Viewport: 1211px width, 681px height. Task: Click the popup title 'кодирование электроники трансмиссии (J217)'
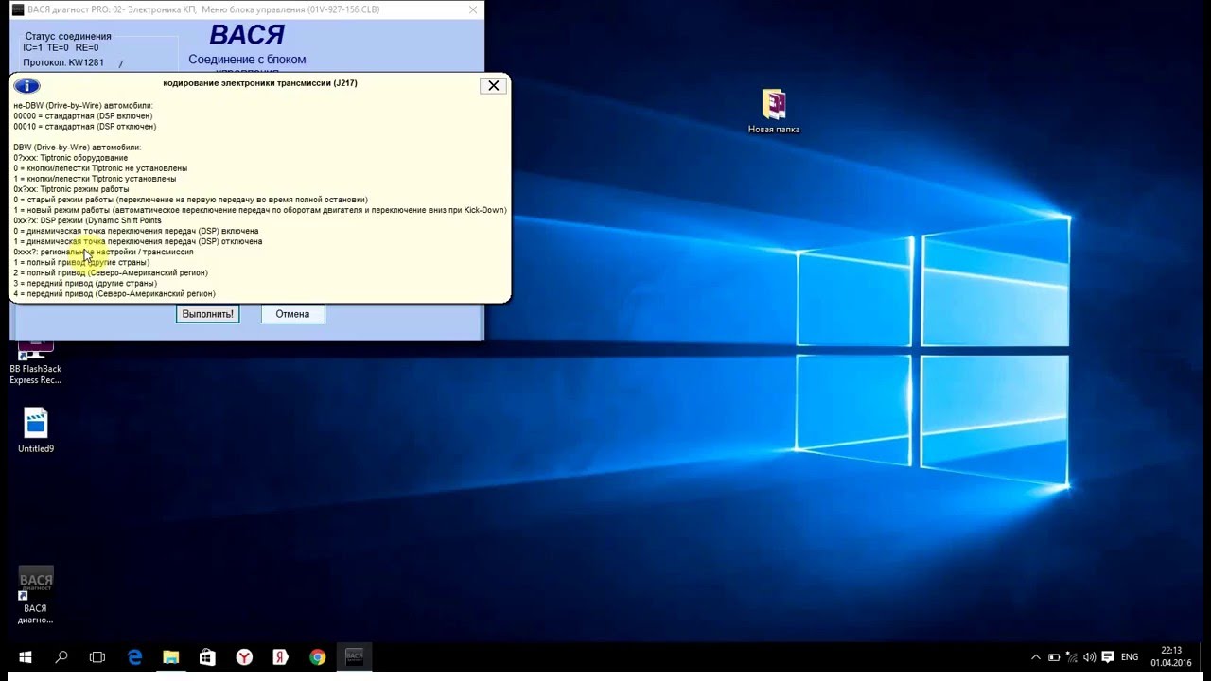pos(260,83)
